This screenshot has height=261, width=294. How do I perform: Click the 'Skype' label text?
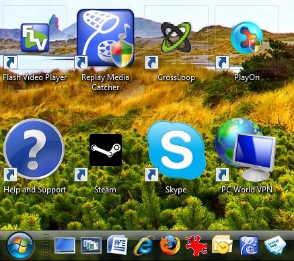176,190
